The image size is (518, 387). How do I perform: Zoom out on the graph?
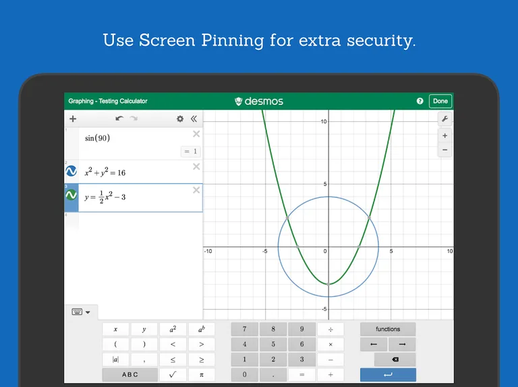(x=444, y=150)
